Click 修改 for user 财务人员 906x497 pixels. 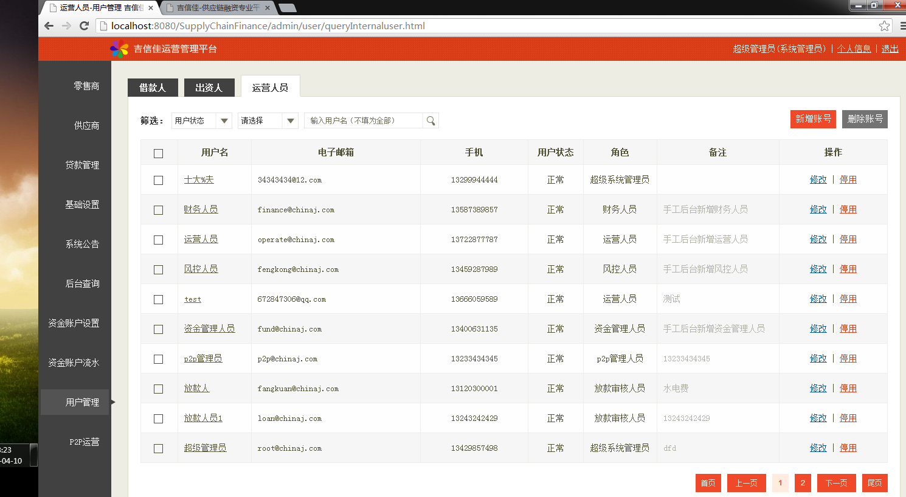click(818, 209)
